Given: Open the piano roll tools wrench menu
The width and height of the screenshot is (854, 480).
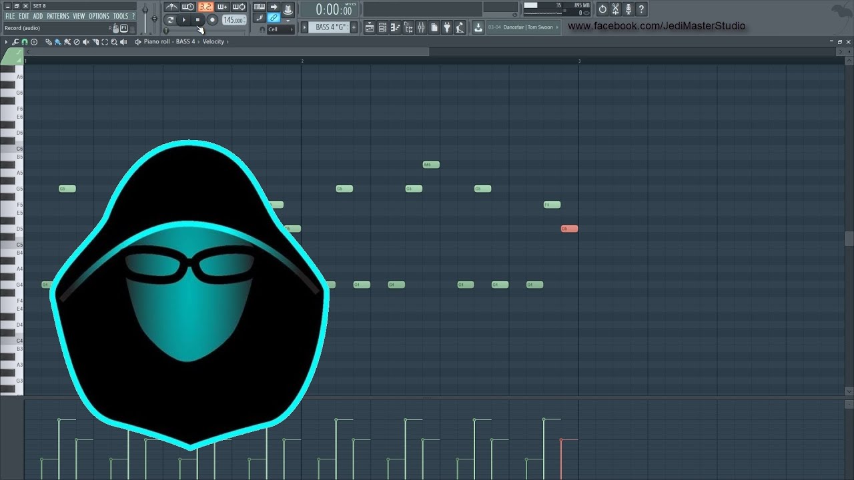Looking at the screenshot, I should tap(15, 41).
